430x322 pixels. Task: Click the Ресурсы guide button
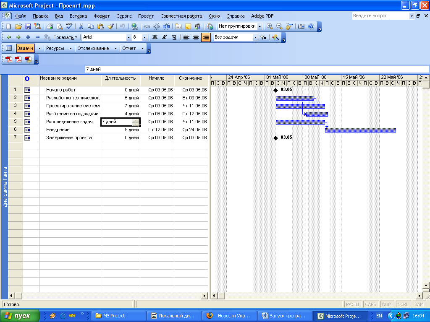pos(55,49)
